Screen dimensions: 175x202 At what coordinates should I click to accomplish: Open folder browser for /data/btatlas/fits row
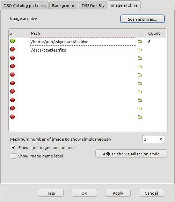140,50
